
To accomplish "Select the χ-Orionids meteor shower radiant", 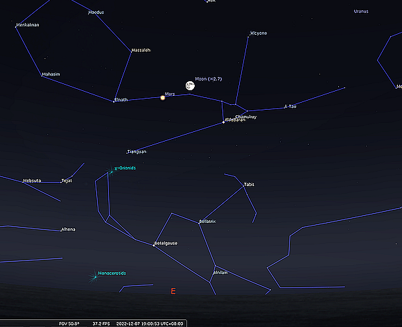I will [x=112, y=172].
